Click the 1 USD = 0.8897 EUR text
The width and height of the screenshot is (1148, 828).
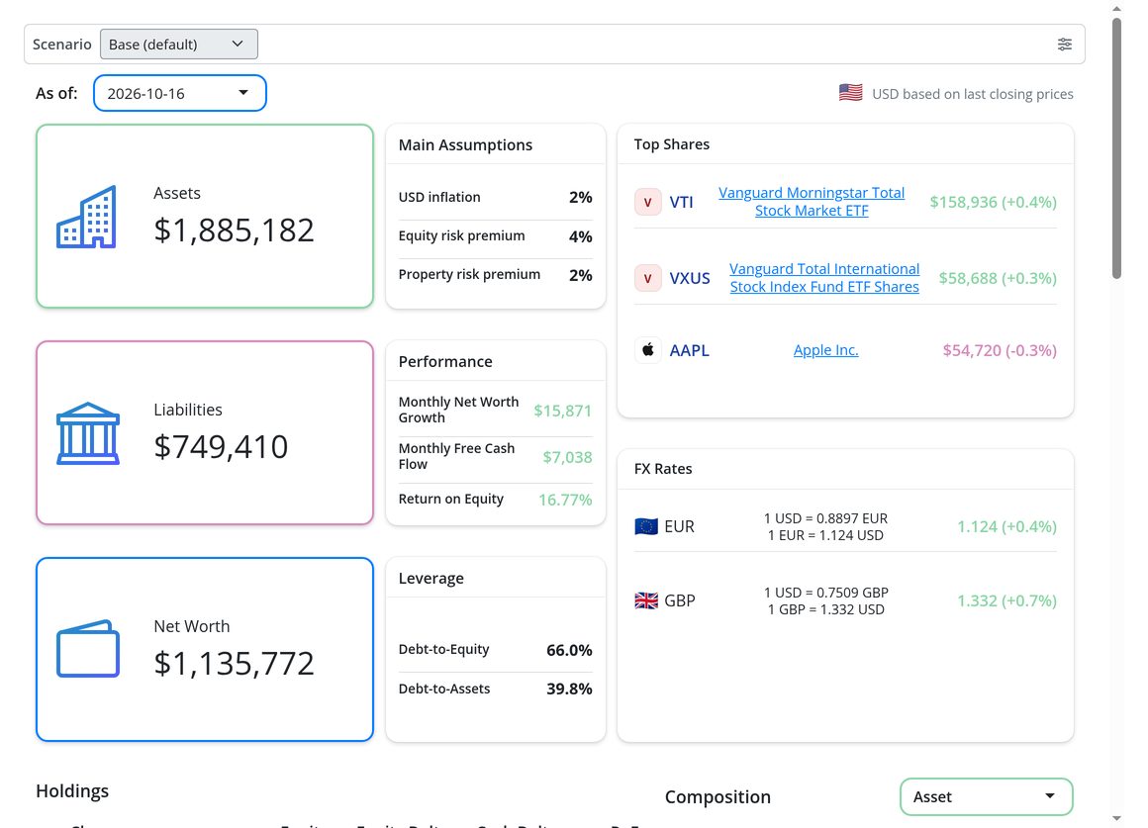(825, 518)
